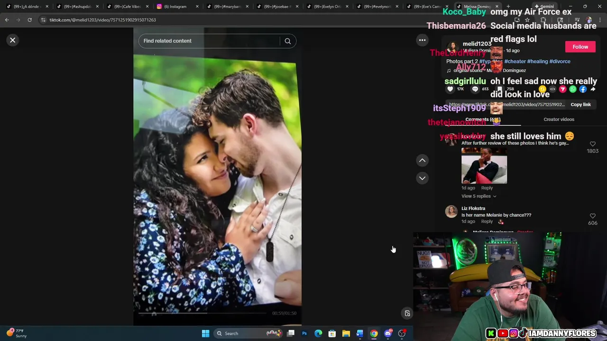Screen dimensions: 607x341
Task: Click Liz Flokstra's avatar
Action: click(451, 212)
